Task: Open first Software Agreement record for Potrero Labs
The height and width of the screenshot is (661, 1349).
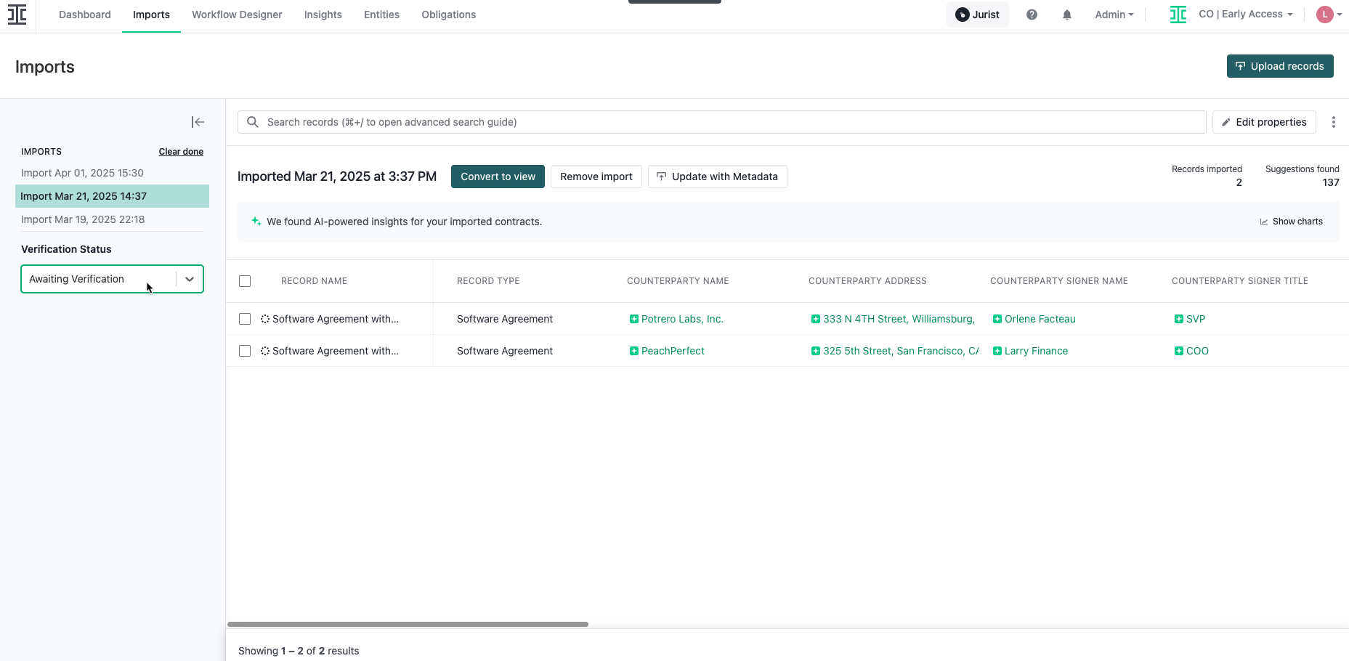Action: pyautogui.click(x=335, y=319)
